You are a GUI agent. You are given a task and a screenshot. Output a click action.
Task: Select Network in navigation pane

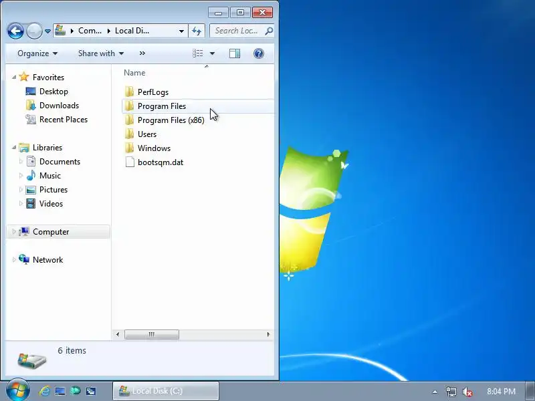pyautogui.click(x=47, y=260)
